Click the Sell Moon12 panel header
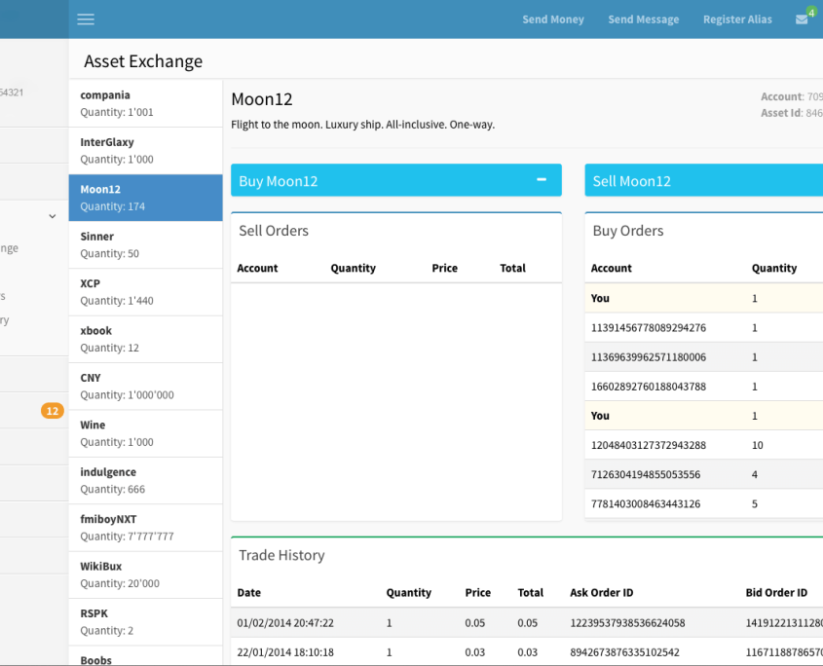The height and width of the screenshot is (666, 823). 703,181
